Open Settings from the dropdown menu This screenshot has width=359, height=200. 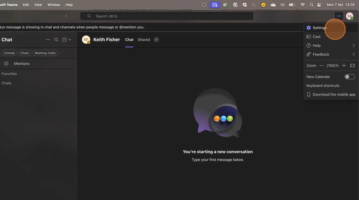331,28
